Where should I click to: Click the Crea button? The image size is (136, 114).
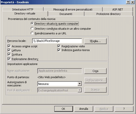pyautogui.click(x=95, y=71)
